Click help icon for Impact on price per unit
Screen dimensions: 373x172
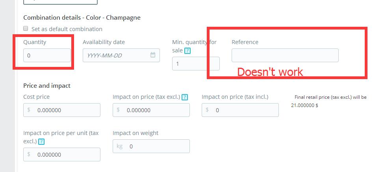(41, 142)
